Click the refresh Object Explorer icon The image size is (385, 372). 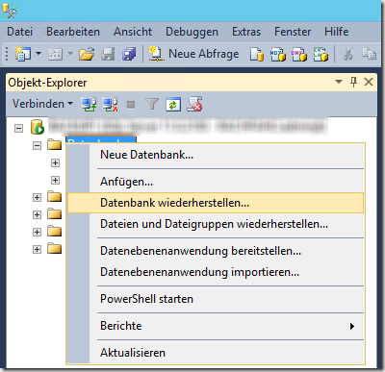[x=173, y=105]
